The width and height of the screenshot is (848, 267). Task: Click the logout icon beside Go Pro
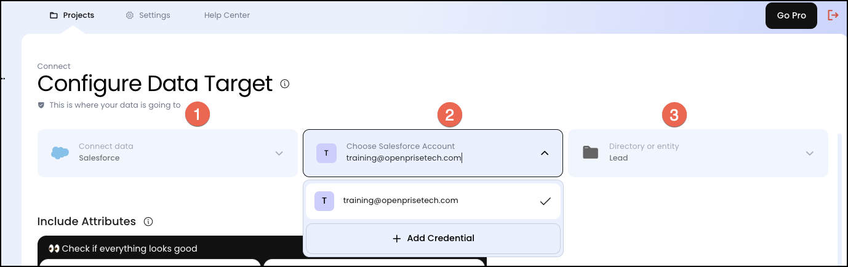833,15
